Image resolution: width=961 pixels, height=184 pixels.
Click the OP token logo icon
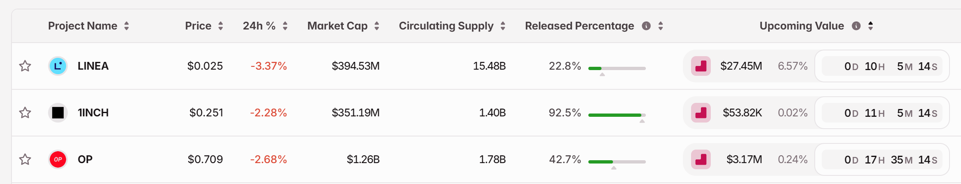pos(58,159)
